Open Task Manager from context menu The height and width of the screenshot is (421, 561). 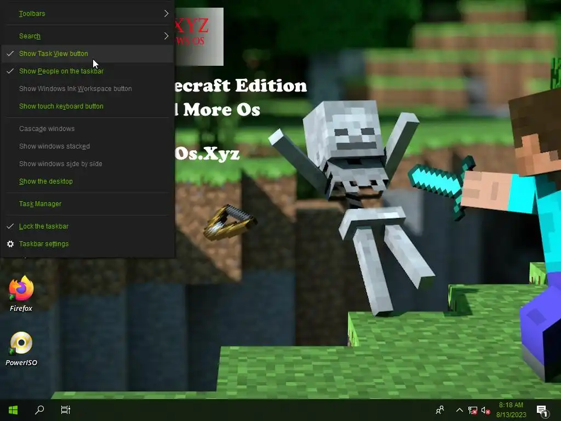coord(87,204)
